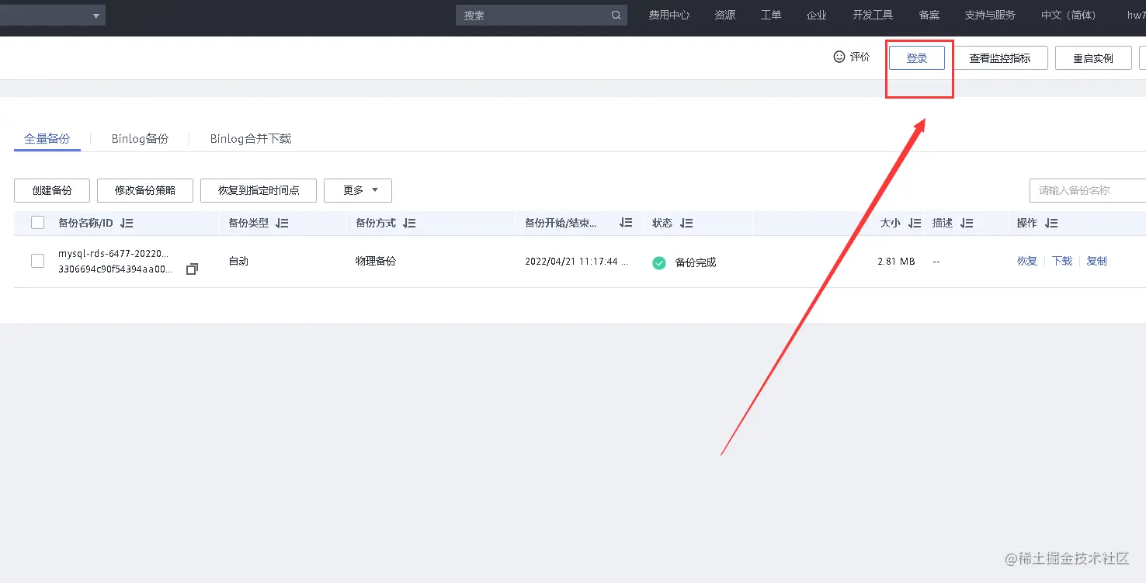Sort by 状态 column sort icon
The height and width of the screenshot is (583, 1146).
[686, 223]
